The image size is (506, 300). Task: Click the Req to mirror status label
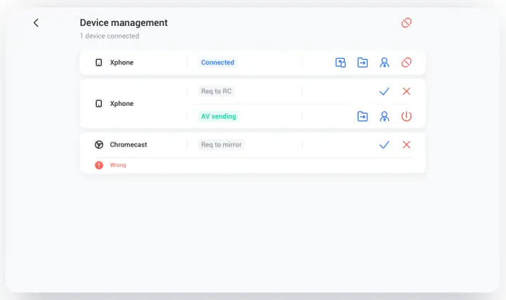click(x=221, y=144)
